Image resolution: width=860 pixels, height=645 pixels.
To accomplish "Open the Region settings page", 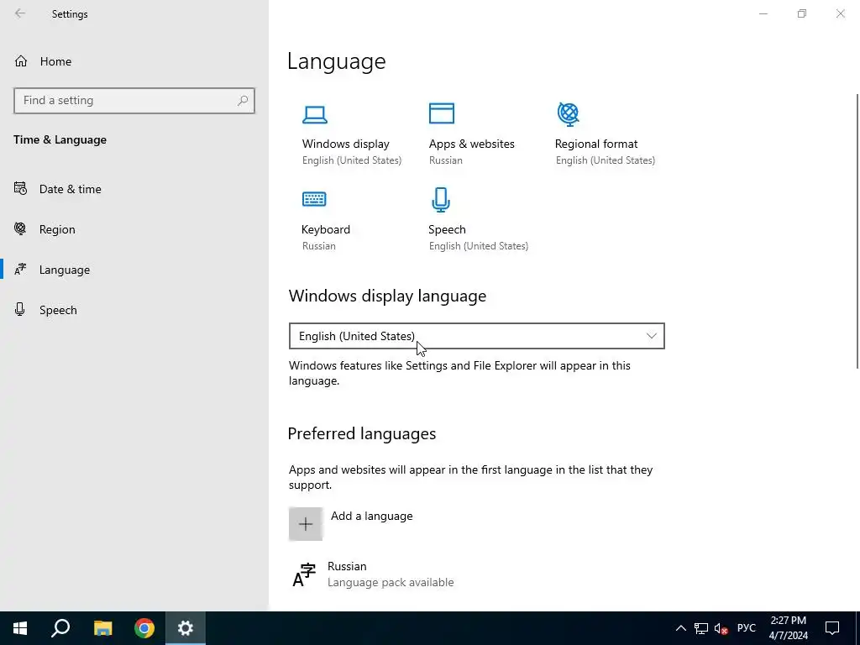I will 57,229.
